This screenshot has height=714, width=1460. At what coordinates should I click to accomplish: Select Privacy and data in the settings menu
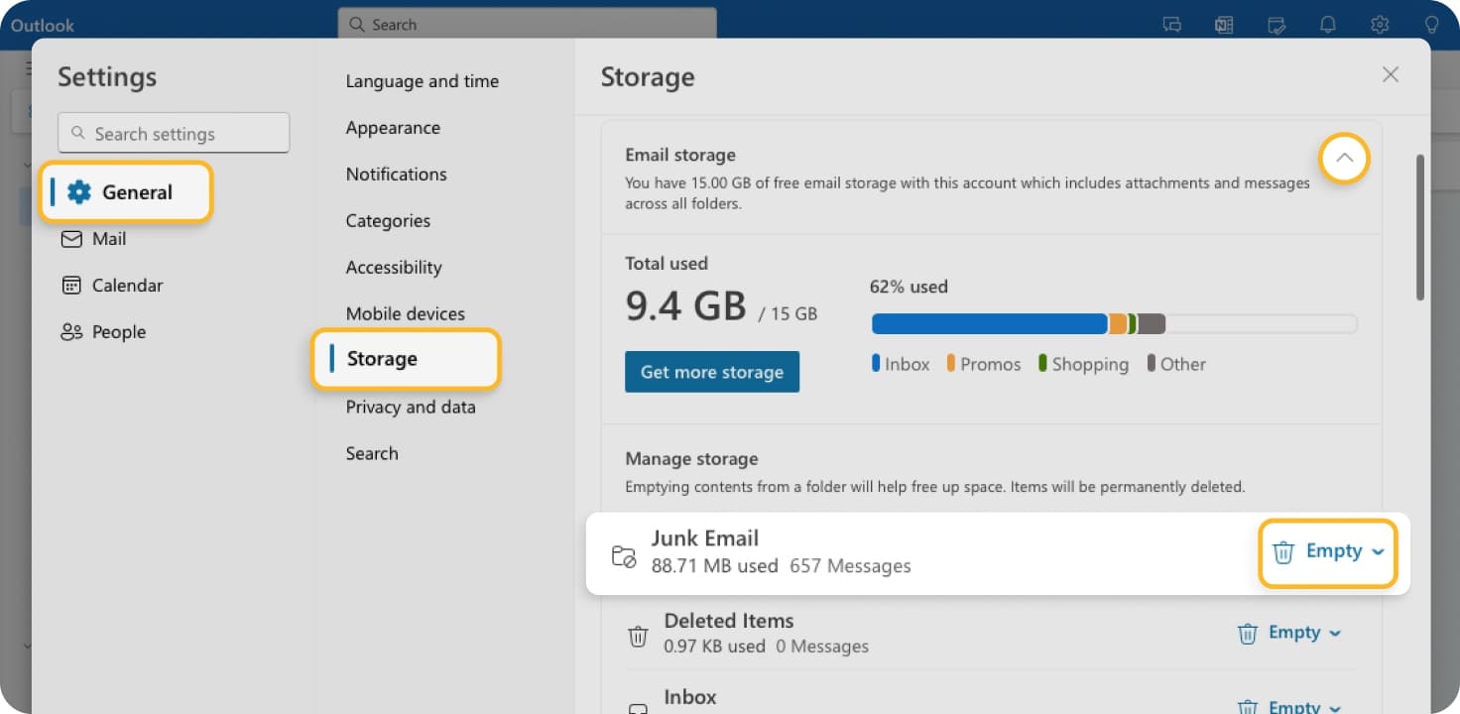[x=411, y=407]
